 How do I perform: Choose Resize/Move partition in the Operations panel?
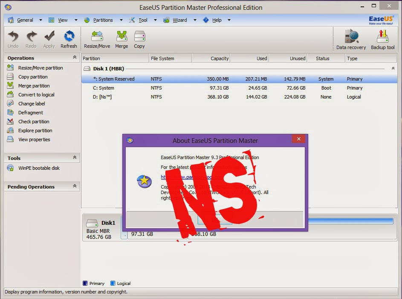tap(40, 68)
